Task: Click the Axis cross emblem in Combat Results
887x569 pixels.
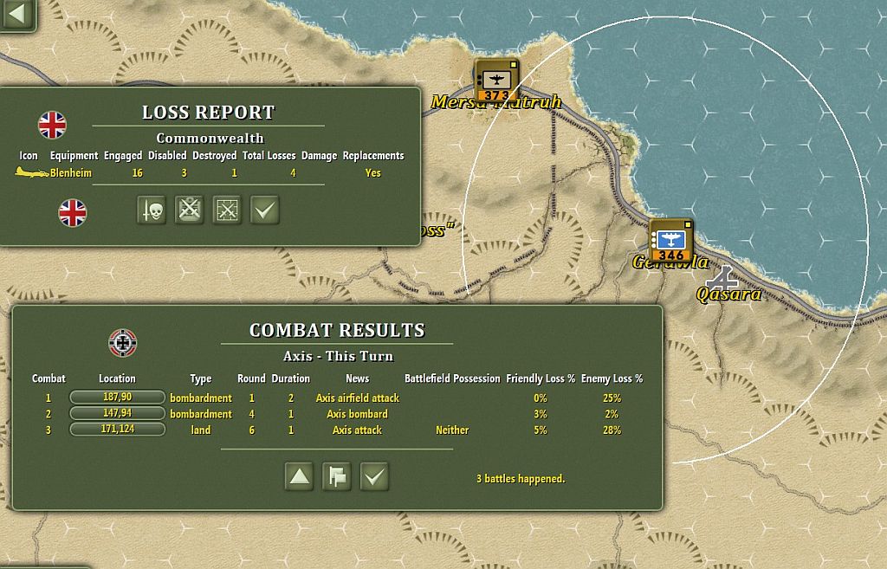Action: click(123, 343)
